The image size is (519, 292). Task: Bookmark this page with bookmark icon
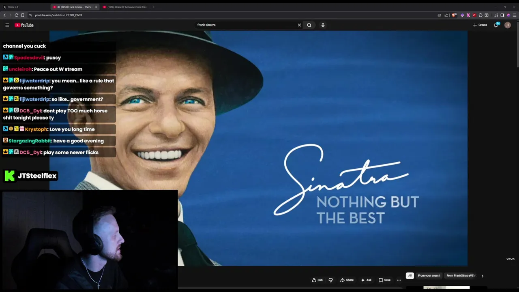23,15
